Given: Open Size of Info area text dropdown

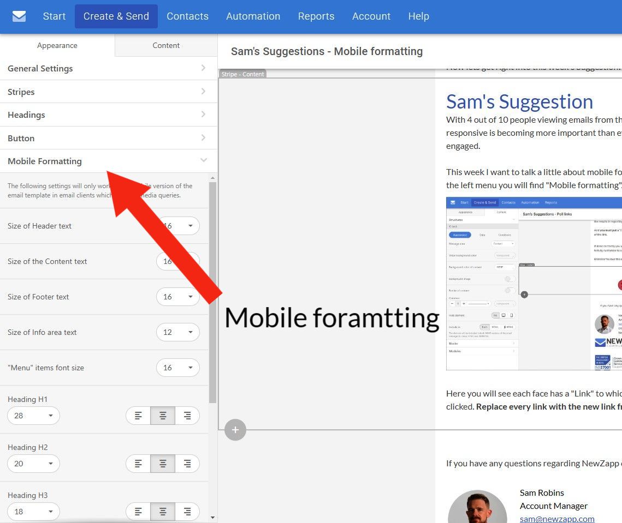Looking at the screenshot, I should (178, 332).
